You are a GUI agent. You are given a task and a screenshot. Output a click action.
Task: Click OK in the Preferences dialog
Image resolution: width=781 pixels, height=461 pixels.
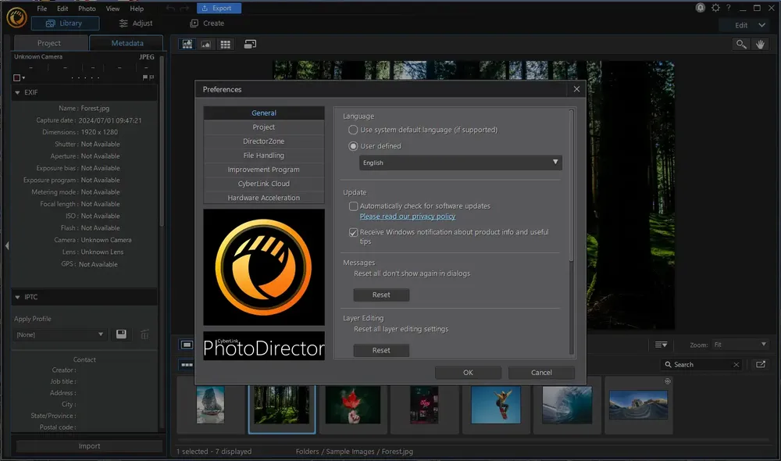click(468, 373)
